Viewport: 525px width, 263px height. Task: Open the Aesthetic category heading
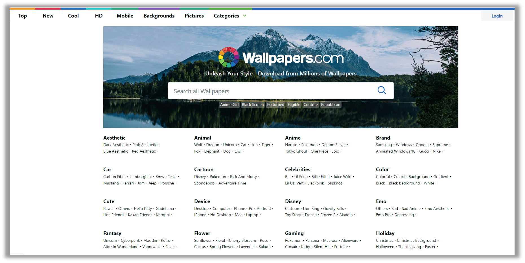click(114, 138)
